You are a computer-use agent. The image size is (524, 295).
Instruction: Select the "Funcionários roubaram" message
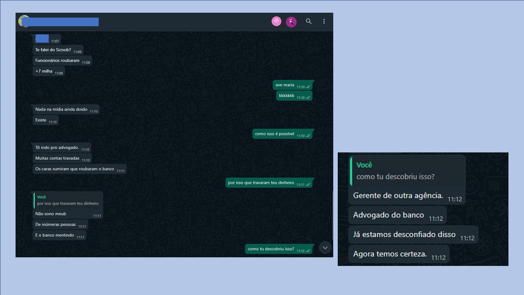click(57, 61)
